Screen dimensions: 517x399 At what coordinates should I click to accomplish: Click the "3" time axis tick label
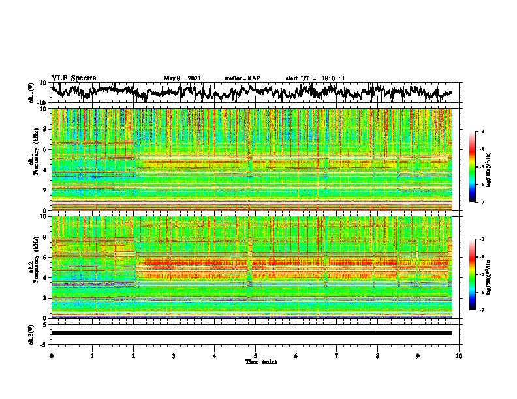click(174, 356)
